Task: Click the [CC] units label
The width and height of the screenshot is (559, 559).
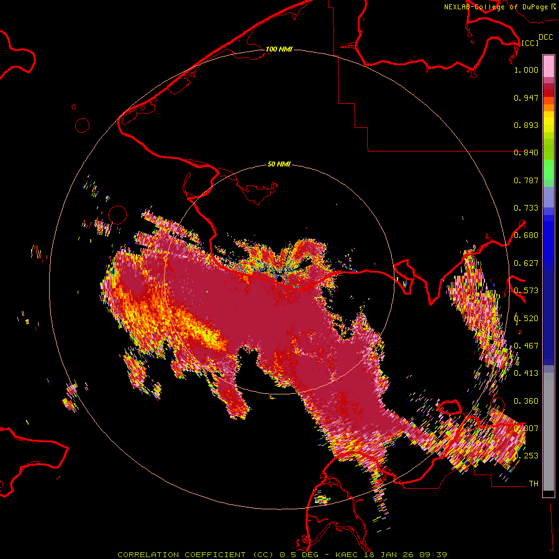Action: tap(530, 43)
